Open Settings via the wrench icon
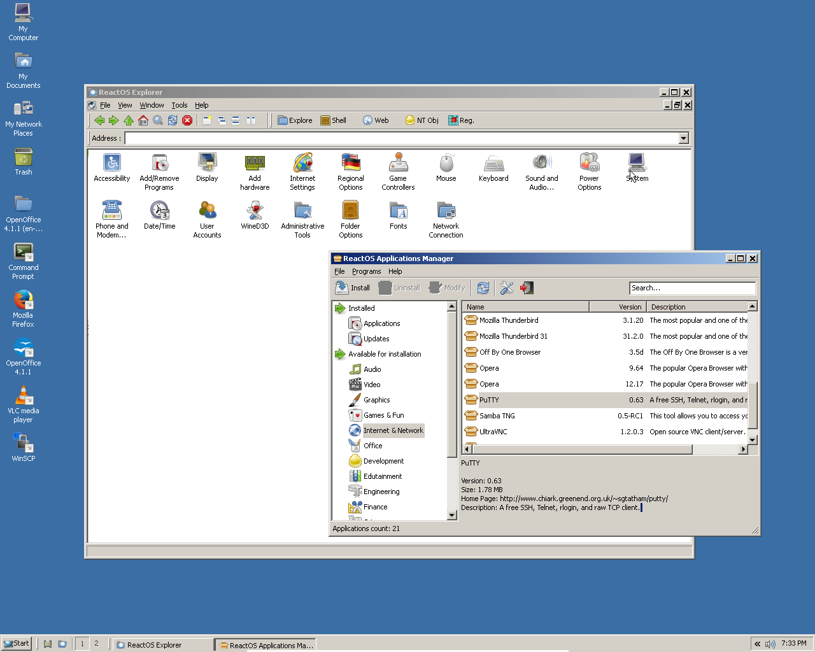 [x=507, y=288]
